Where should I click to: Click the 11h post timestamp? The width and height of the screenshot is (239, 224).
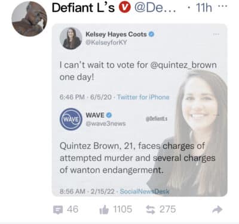(204, 8)
